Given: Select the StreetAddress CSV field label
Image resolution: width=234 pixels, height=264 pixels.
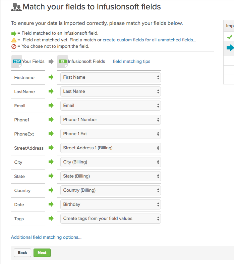Looking at the screenshot, I should click(29, 148).
